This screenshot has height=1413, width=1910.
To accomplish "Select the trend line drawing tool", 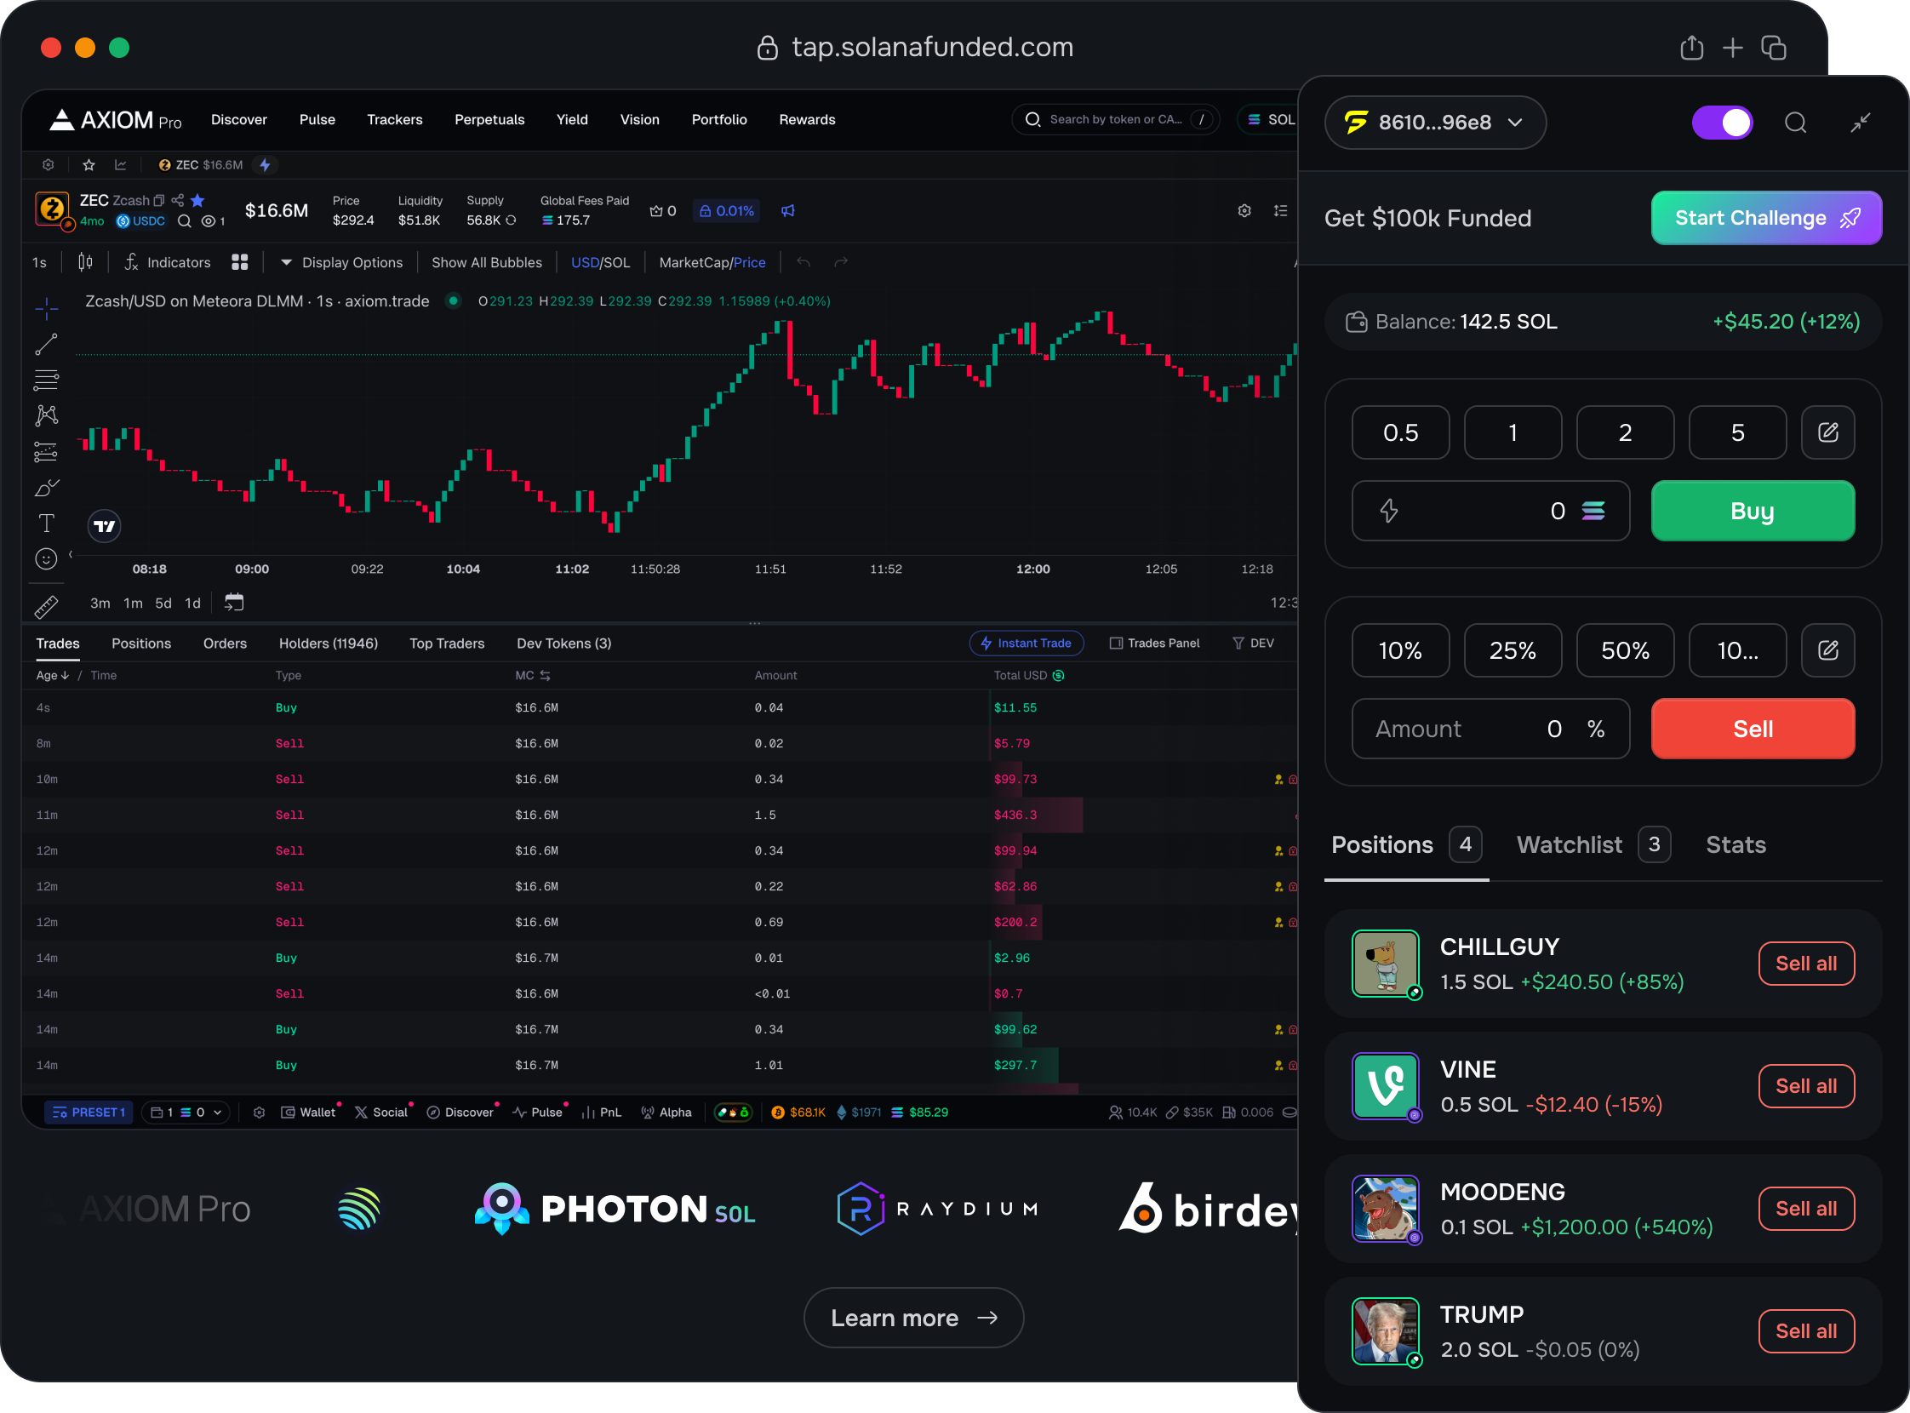I will click(46, 345).
